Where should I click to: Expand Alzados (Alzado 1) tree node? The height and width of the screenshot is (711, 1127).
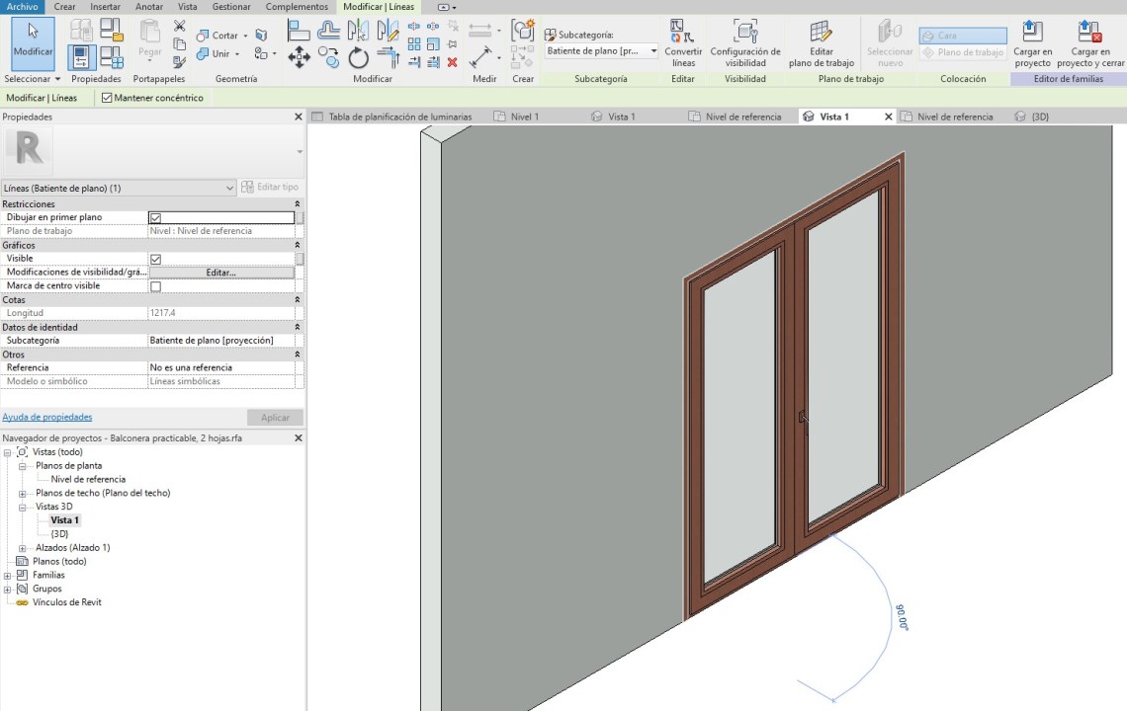[x=23, y=548]
